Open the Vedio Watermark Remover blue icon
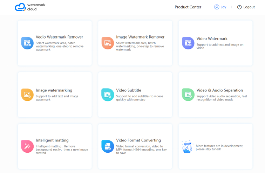265x174 pixels. [27, 43]
